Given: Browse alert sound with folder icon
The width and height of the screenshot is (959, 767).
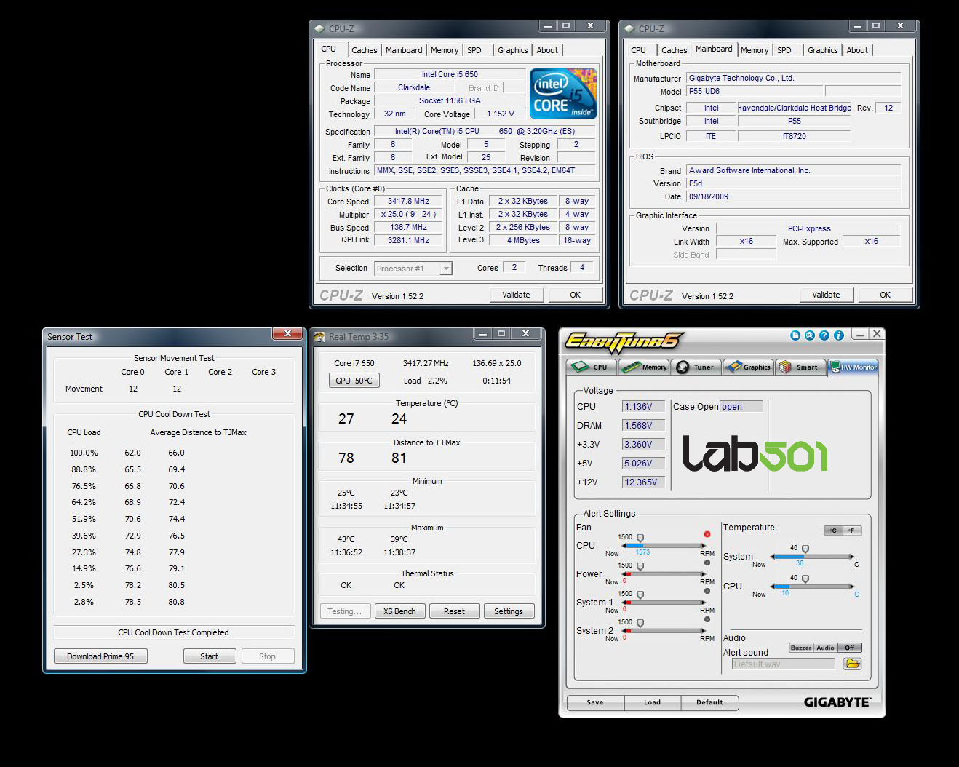Looking at the screenshot, I should coord(852,664).
